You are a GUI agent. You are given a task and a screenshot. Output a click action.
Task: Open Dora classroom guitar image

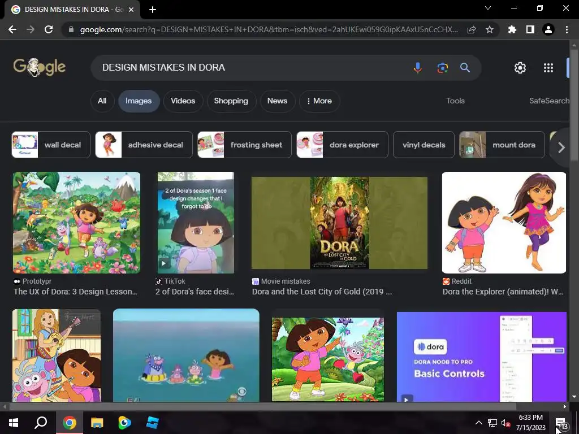[x=57, y=355]
